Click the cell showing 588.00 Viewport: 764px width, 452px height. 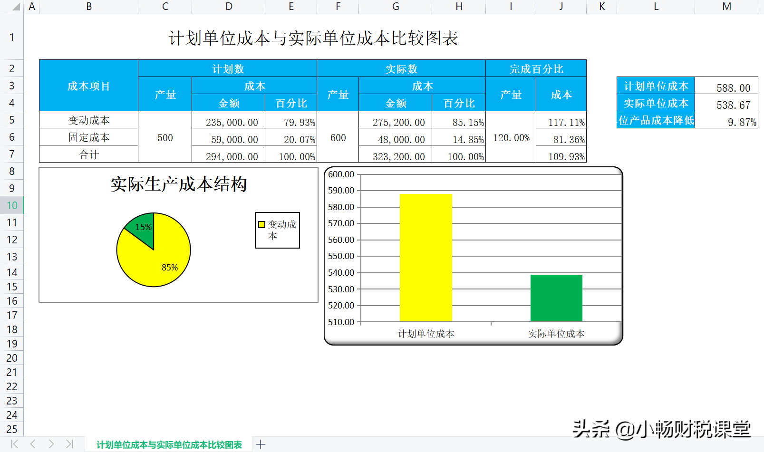pyautogui.click(x=726, y=86)
